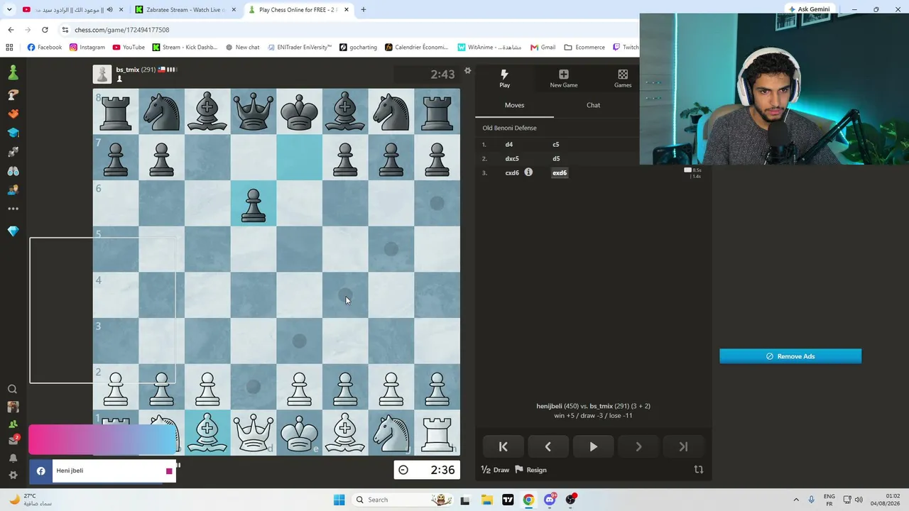Open TradingView from the taskbar
909x511 pixels.
(x=508, y=500)
